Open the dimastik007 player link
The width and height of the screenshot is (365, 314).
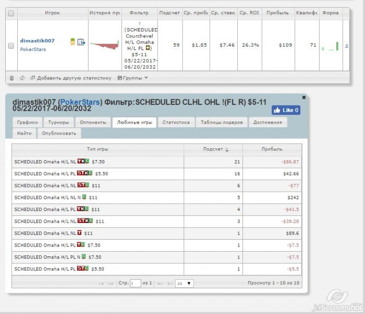click(37, 41)
